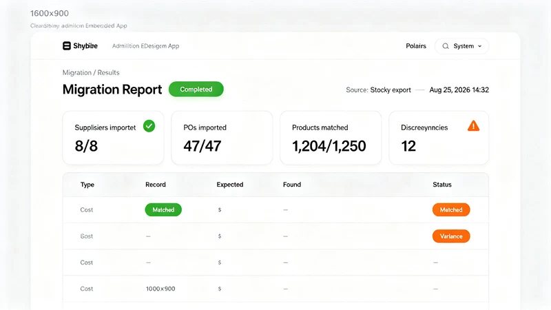The width and height of the screenshot is (551, 310).
Task: Click the orange Variance status pill
Action: point(451,236)
